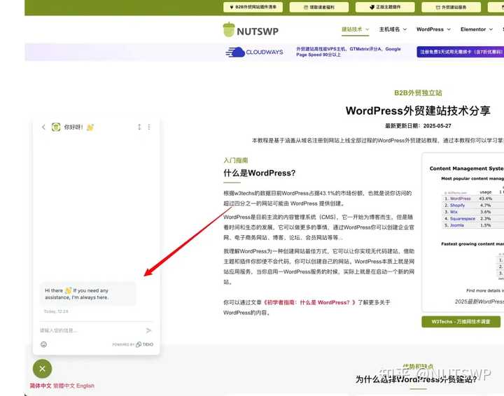Expand the chat window with the resize icon
Screen dimensions: 504x396
click(139, 127)
